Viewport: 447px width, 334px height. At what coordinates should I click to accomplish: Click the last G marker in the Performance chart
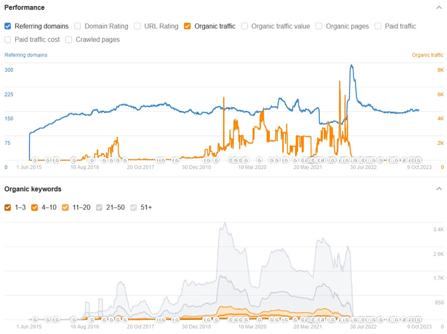pyautogui.click(x=418, y=160)
